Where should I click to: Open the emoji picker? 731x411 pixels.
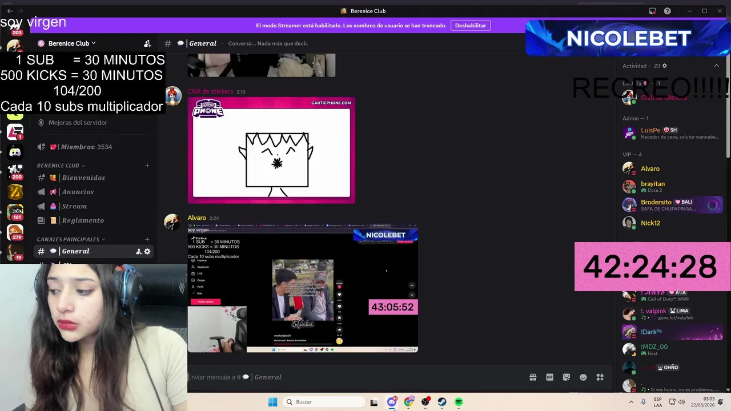[x=583, y=377]
